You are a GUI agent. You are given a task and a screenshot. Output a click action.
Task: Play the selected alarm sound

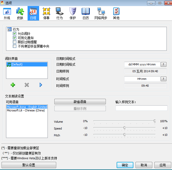point(41,85)
